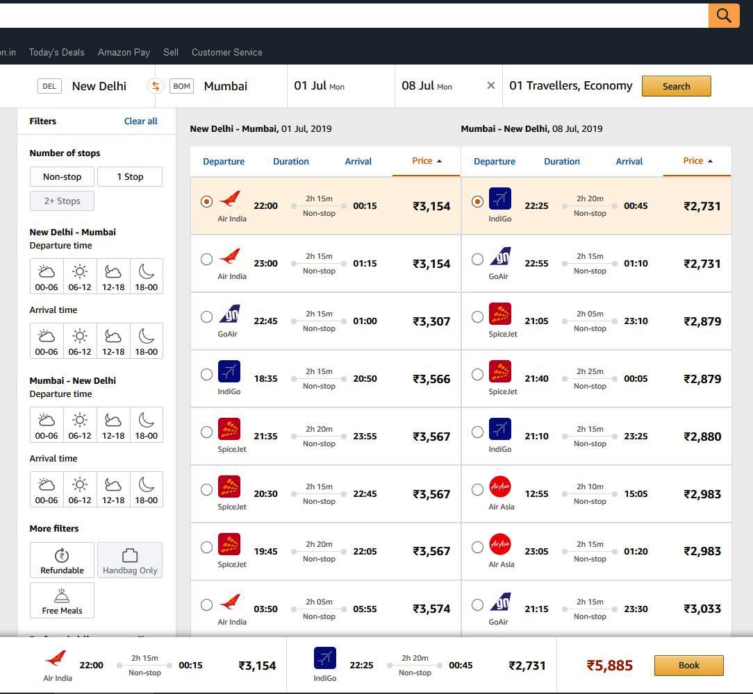Select Air India 22:00 outbound flight radio

206,201
